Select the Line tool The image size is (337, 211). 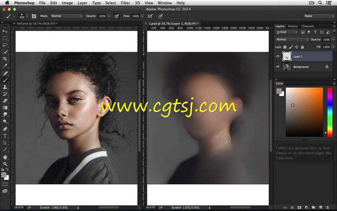[x=5, y=150]
